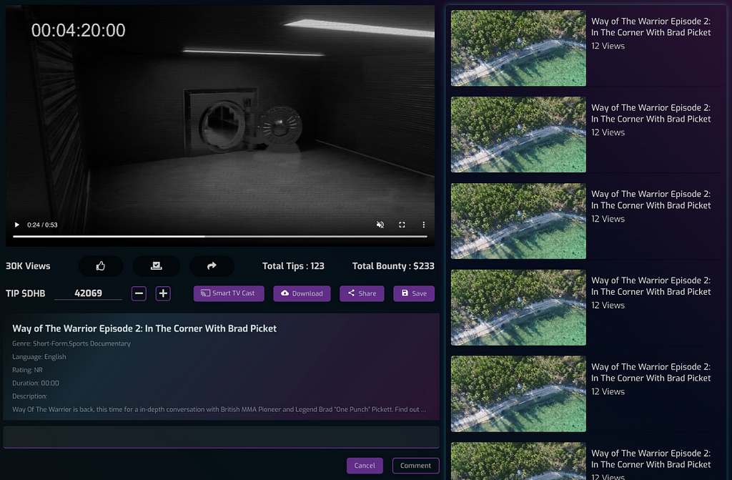The height and width of the screenshot is (480, 732).
Task: Click the main video title heading below player
Action: 144,328
